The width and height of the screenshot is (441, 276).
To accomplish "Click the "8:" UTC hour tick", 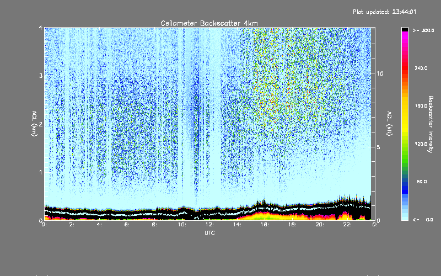I will [154, 225].
